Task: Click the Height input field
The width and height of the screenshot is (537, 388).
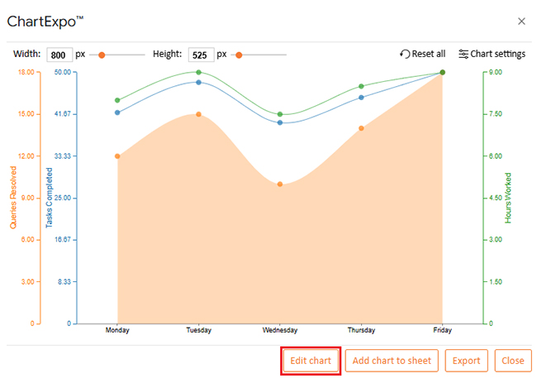Action: (201, 55)
